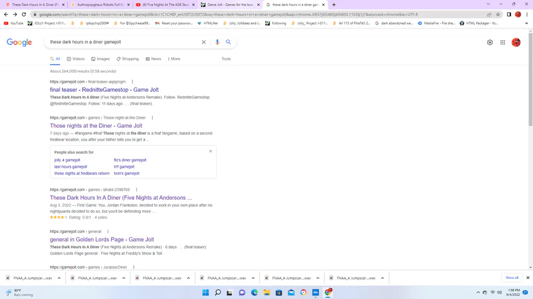Open options for Those-night-at-the-Diner result
The width and height of the screenshot is (533, 299).
click(152, 118)
